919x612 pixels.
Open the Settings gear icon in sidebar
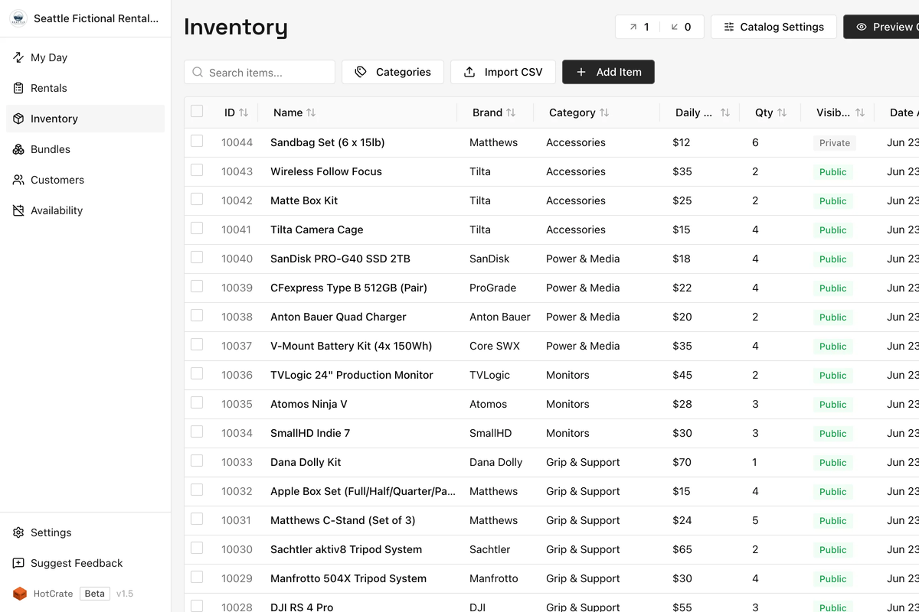[x=18, y=532]
